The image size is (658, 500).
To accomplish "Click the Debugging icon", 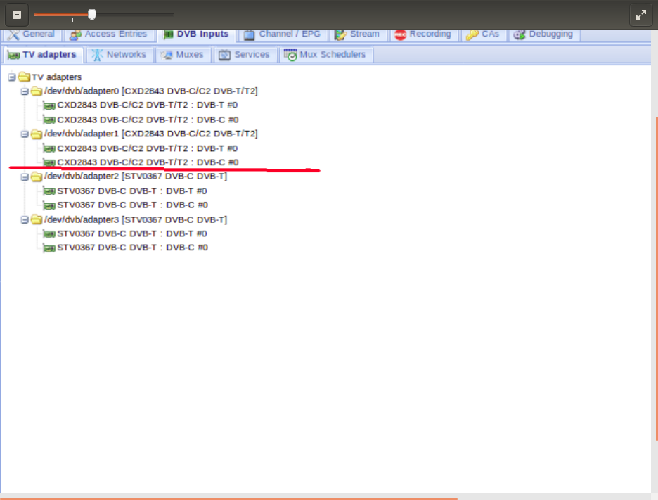I will (520, 34).
